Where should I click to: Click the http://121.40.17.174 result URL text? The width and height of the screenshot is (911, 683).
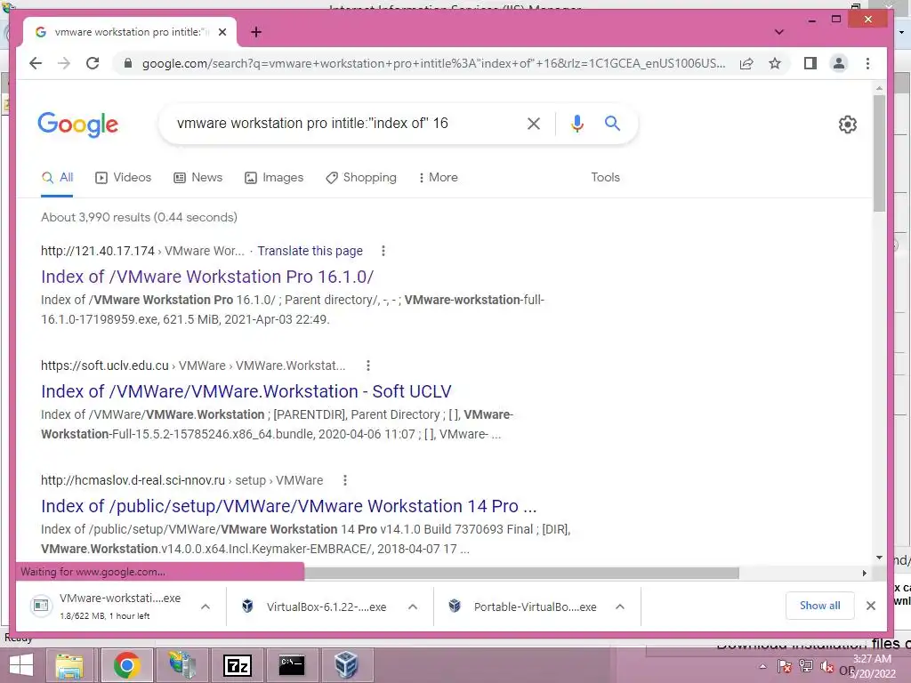pos(98,251)
